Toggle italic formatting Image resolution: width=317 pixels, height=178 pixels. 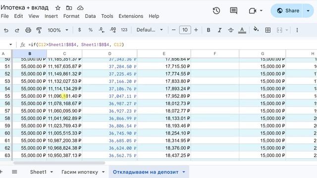219,30
